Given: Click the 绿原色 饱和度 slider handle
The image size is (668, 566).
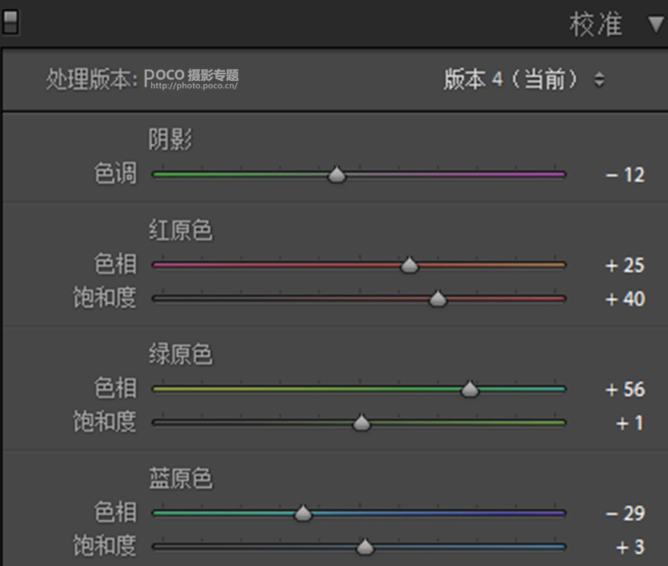Looking at the screenshot, I should pyautogui.click(x=361, y=423).
